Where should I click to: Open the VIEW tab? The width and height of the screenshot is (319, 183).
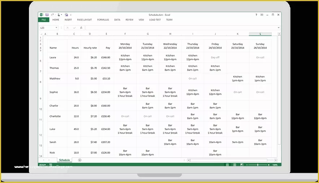click(141, 20)
